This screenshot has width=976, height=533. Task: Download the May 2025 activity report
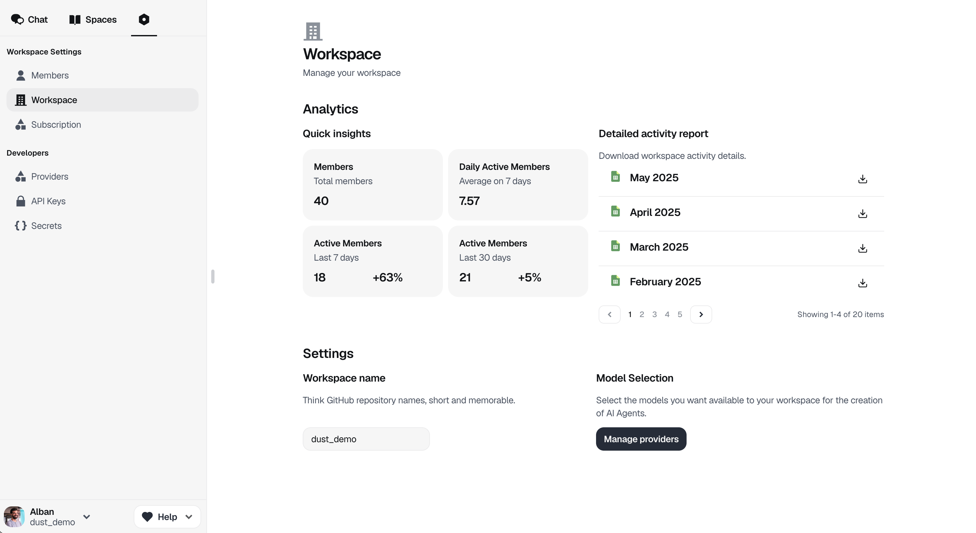click(863, 179)
